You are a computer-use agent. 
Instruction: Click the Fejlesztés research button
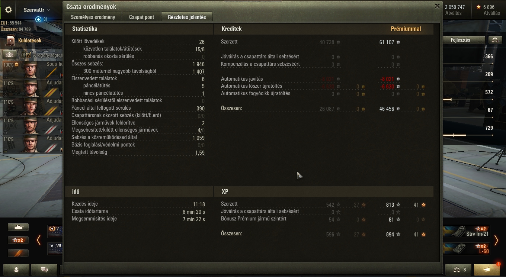[464, 40]
